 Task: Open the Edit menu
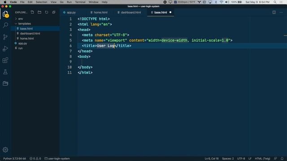click(x=30, y=2)
